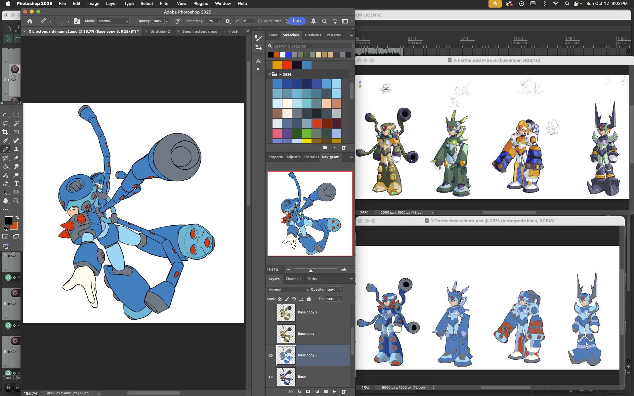Screen dimensions: 634x396
Task: Open the layer blend mode dropdown
Action: click(x=288, y=290)
